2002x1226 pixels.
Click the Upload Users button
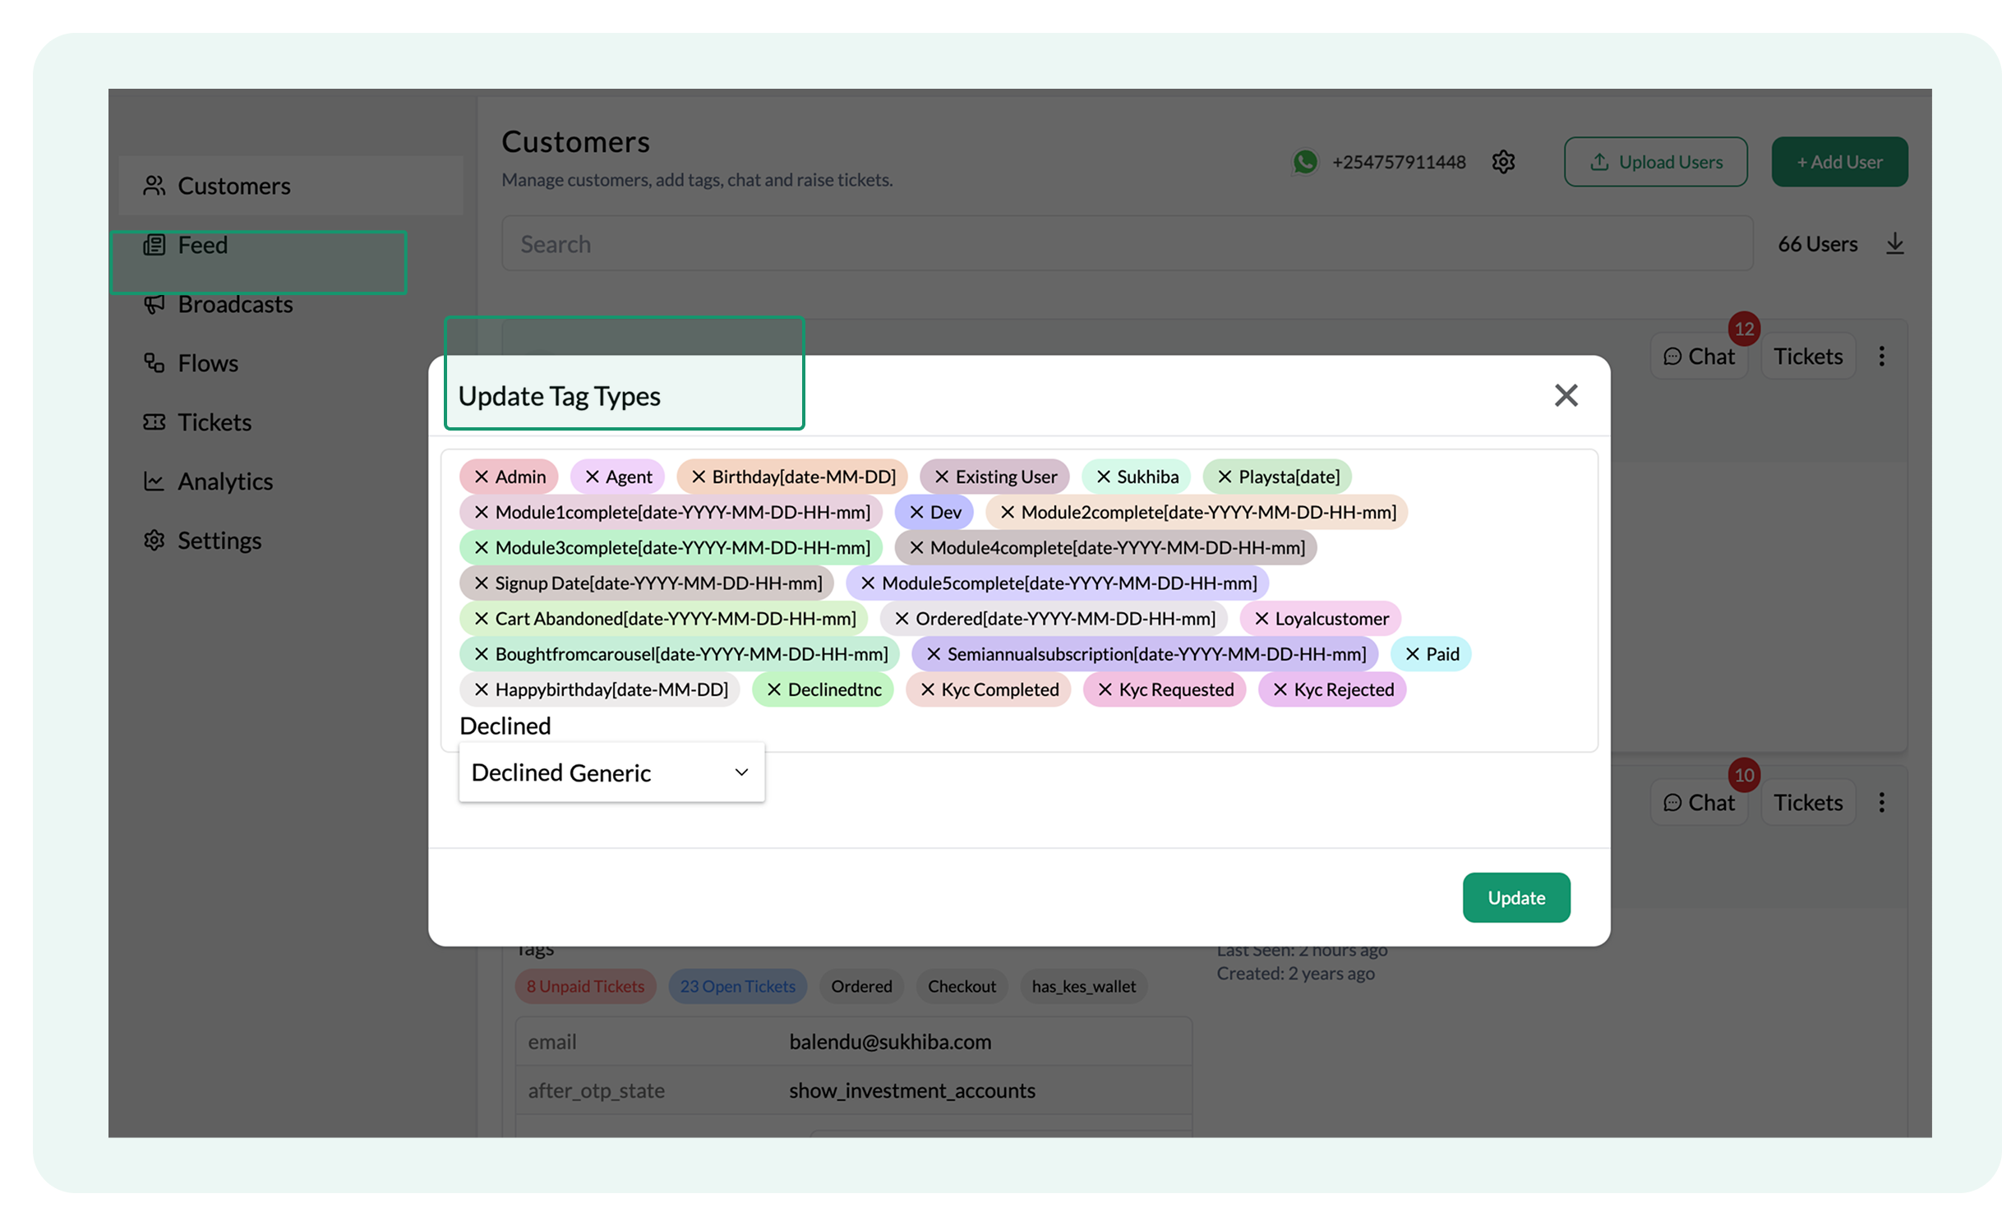(1655, 162)
